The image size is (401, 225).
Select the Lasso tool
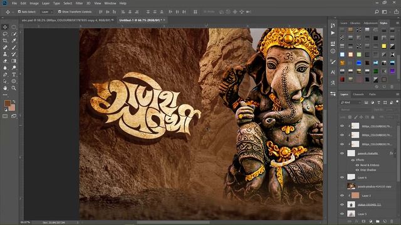(x=5, y=34)
